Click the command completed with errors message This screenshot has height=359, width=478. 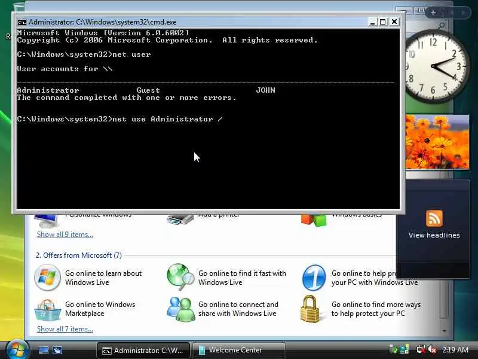pyautogui.click(x=127, y=98)
